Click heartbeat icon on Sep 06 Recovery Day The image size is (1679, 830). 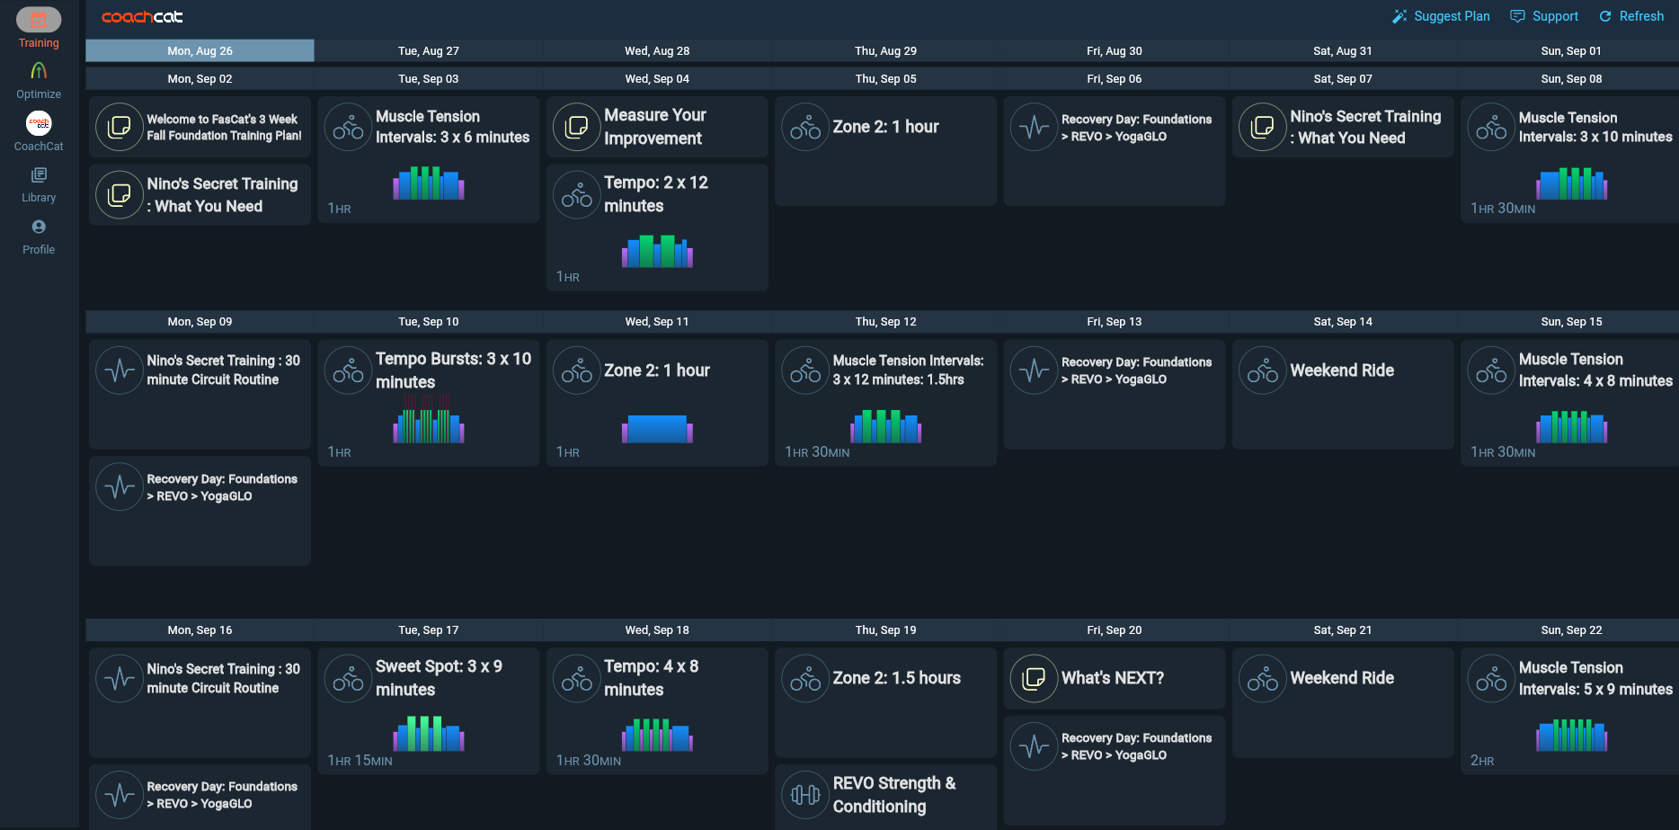click(x=1034, y=127)
